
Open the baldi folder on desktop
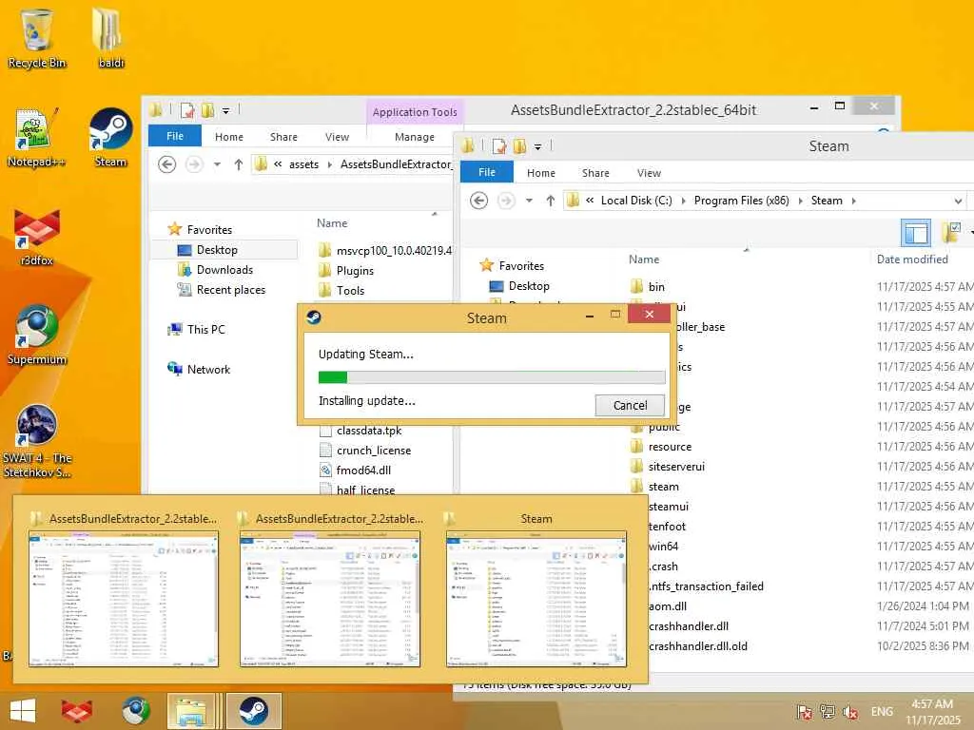pos(110,37)
